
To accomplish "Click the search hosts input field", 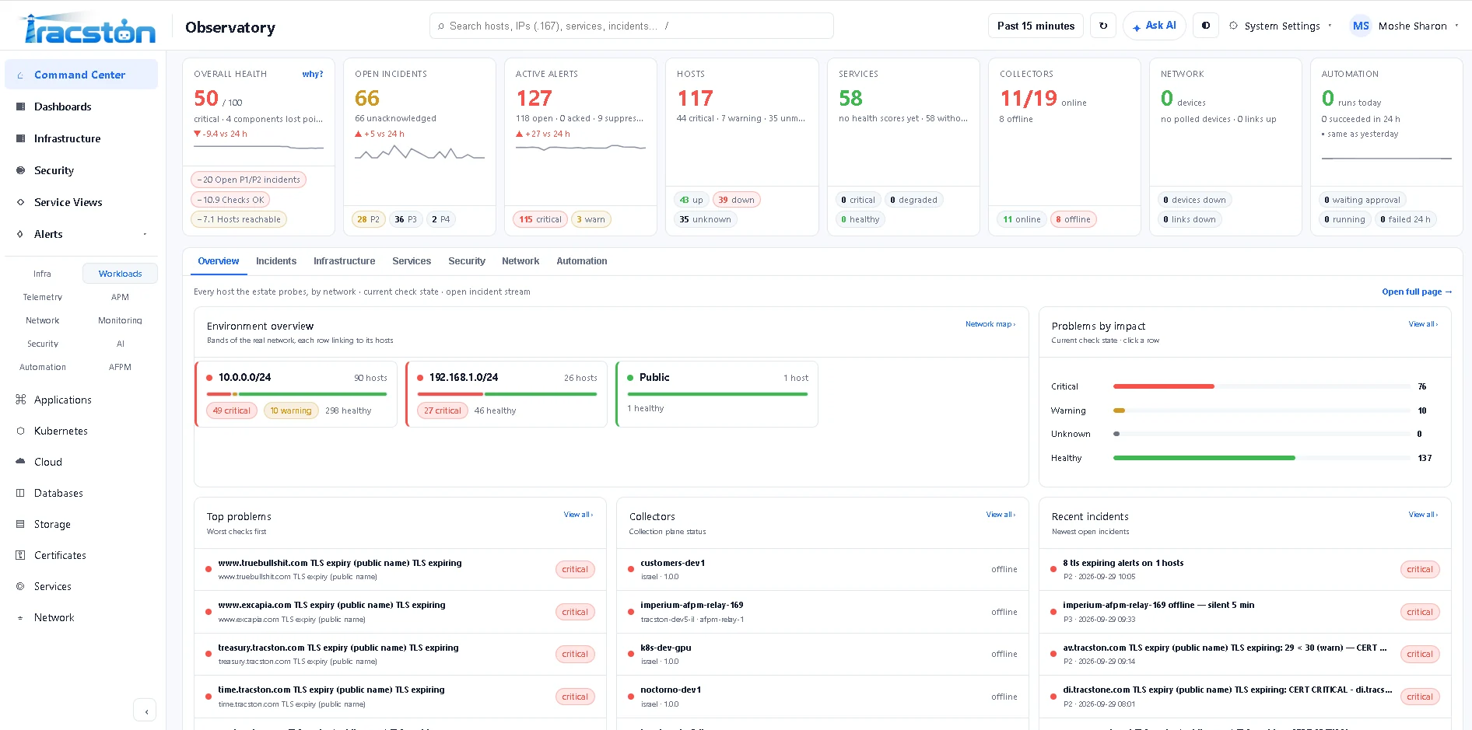I will [x=631, y=26].
